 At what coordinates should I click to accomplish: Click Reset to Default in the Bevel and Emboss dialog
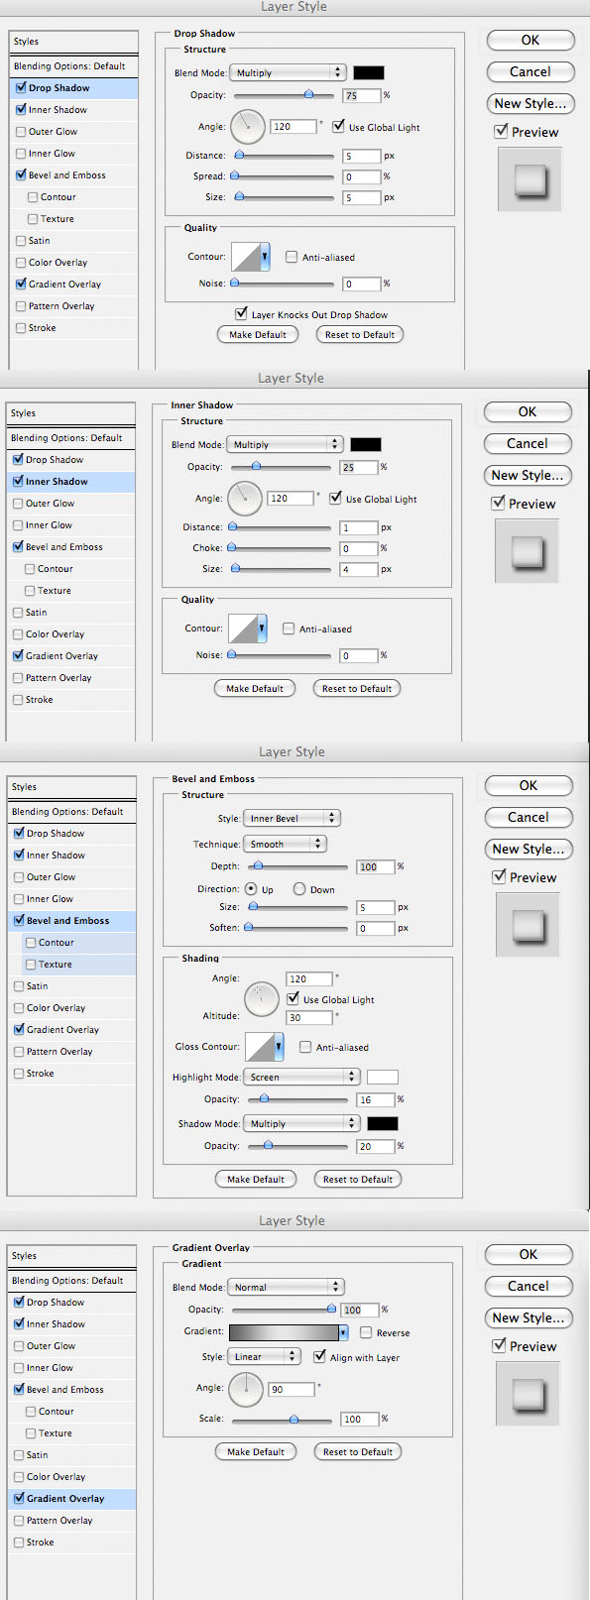pyautogui.click(x=358, y=1179)
